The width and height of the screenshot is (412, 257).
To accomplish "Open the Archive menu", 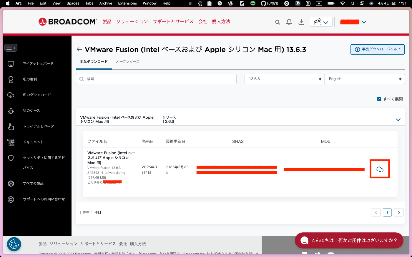I will (x=106, y=4).
